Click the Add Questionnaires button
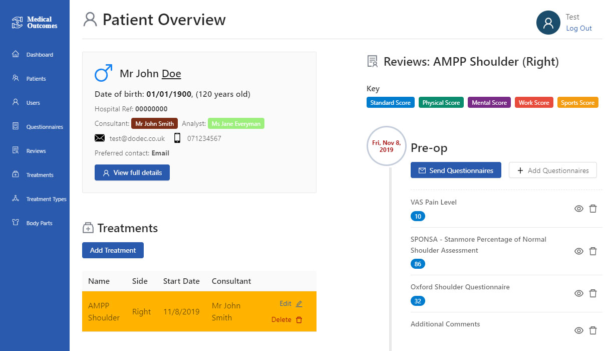615x351 pixels. coord(552,170)
